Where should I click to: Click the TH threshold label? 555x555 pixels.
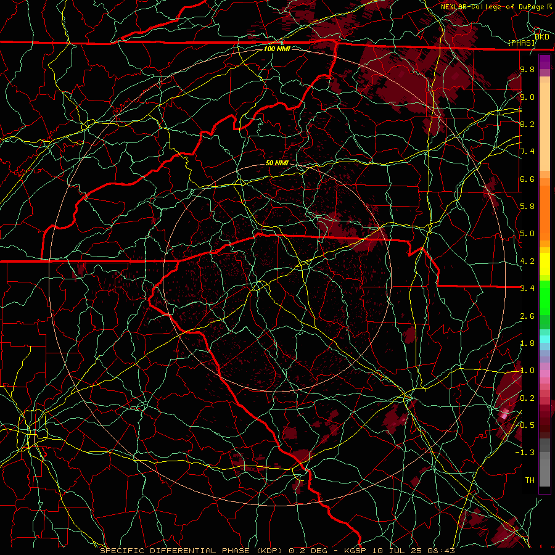tap(530, 480)
